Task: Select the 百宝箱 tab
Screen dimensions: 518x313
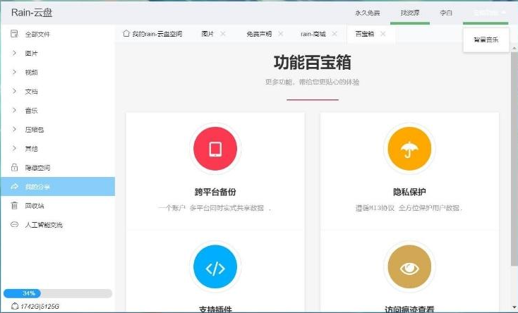Action: 364,34
